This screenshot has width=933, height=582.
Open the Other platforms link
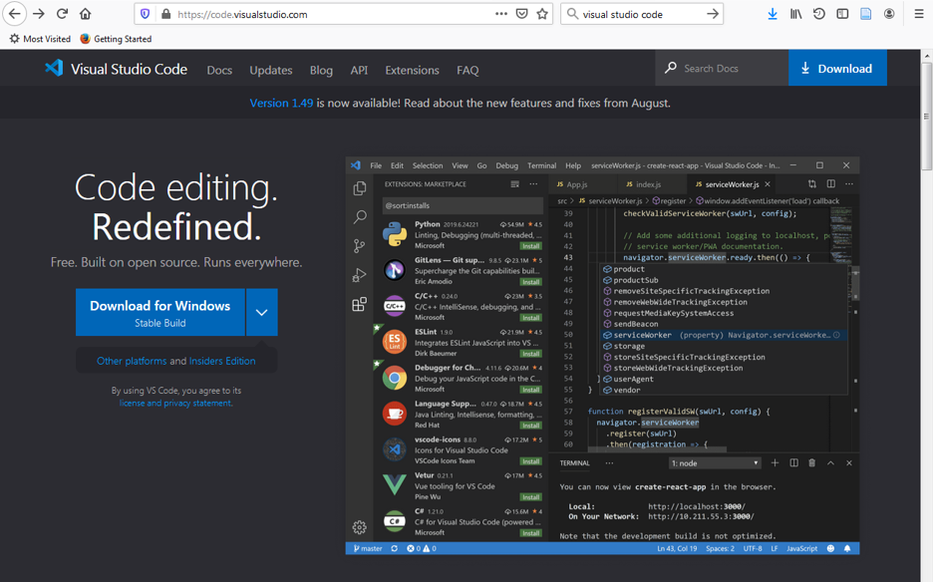[x=132, y=361]
